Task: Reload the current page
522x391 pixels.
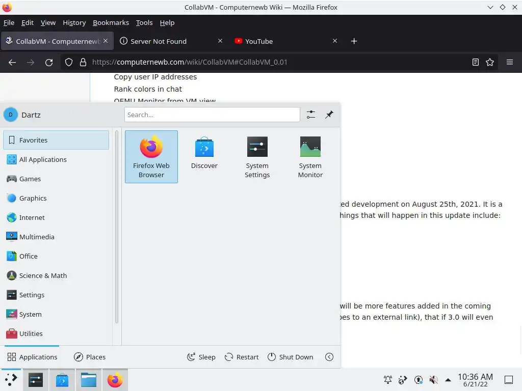Action: pos(49,62)
